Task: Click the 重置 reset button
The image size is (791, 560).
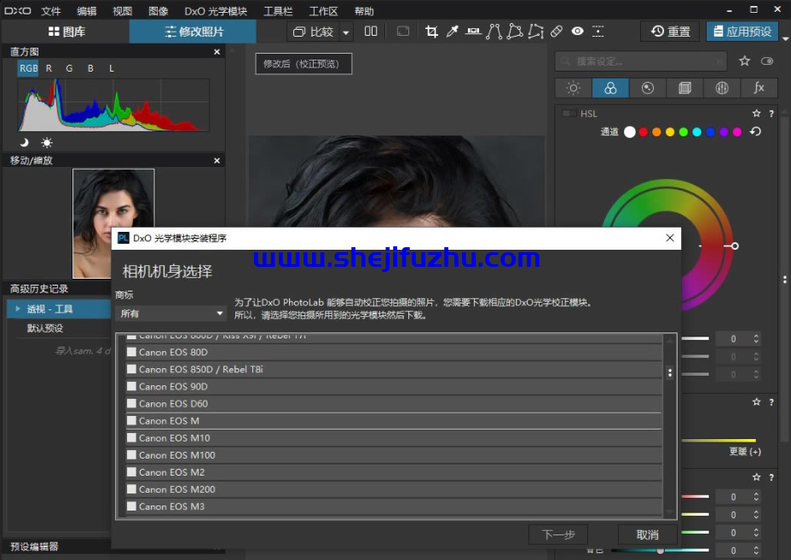Action: (x=671, y=32)
